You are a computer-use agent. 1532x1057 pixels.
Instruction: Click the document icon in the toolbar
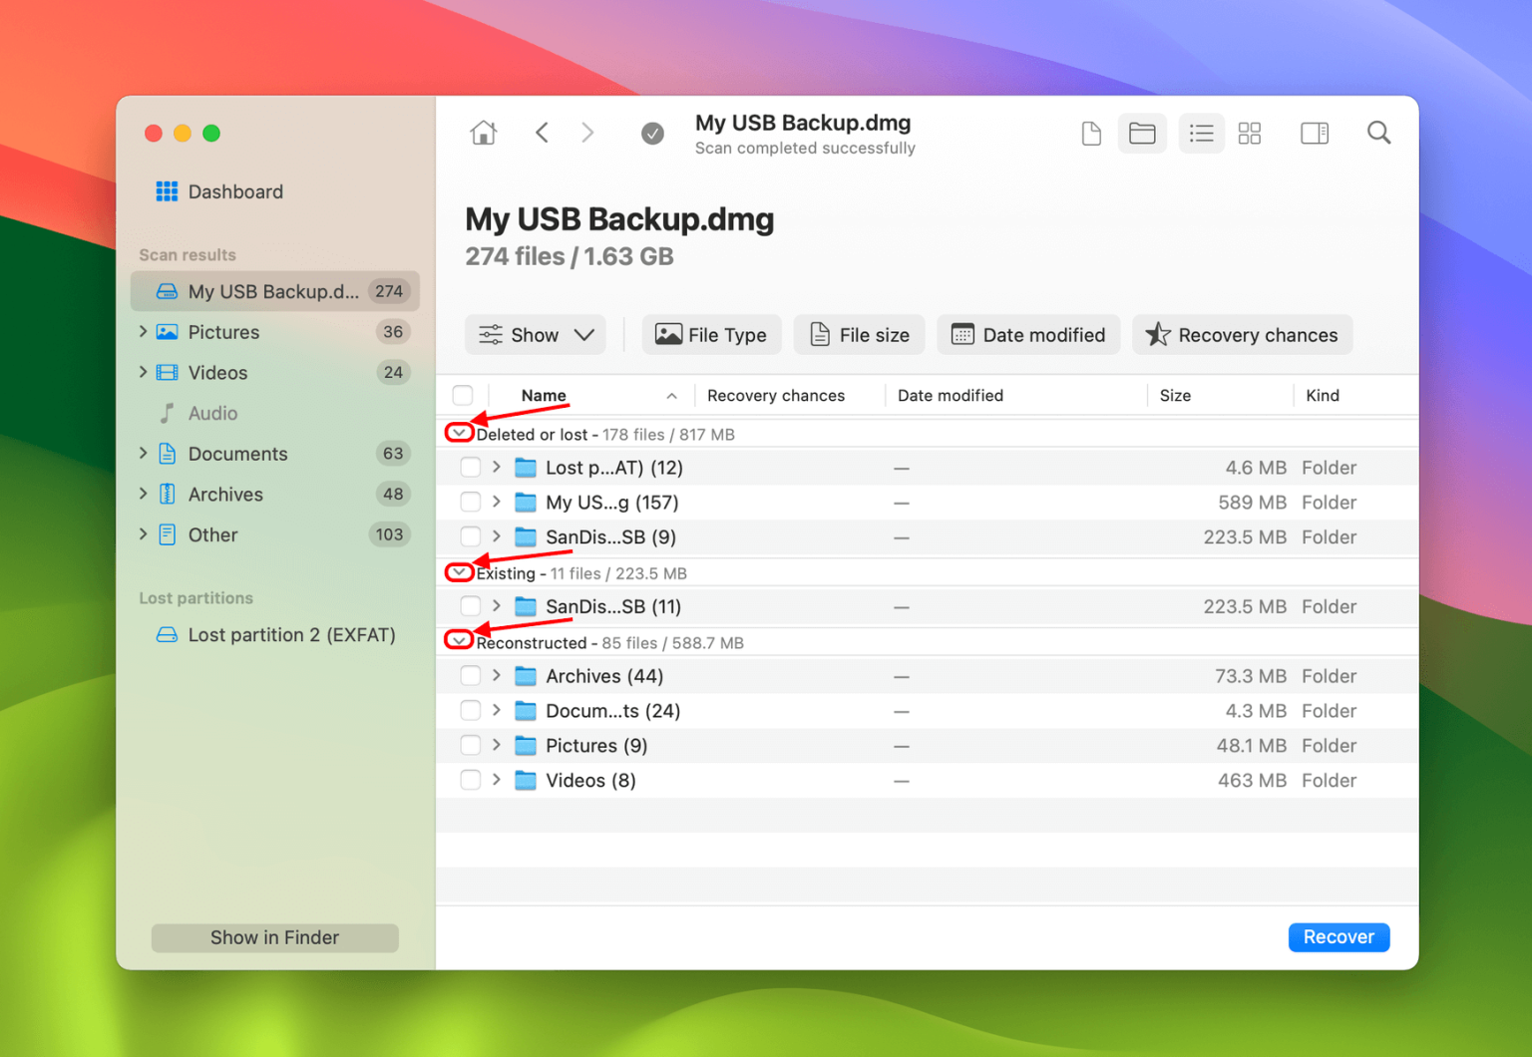click(x=1091, y=133)
